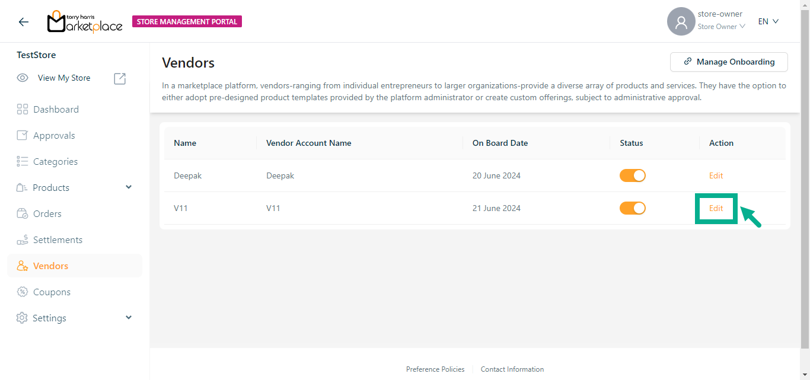Open the EN language dropdown
This screenshot has height=380, width=810.
click(768, 22)
